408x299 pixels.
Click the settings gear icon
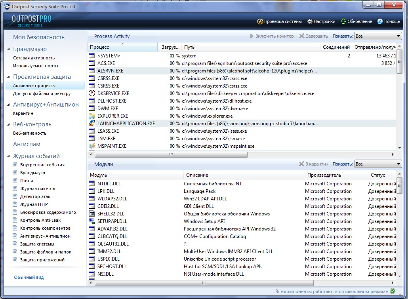click(309, 22)
